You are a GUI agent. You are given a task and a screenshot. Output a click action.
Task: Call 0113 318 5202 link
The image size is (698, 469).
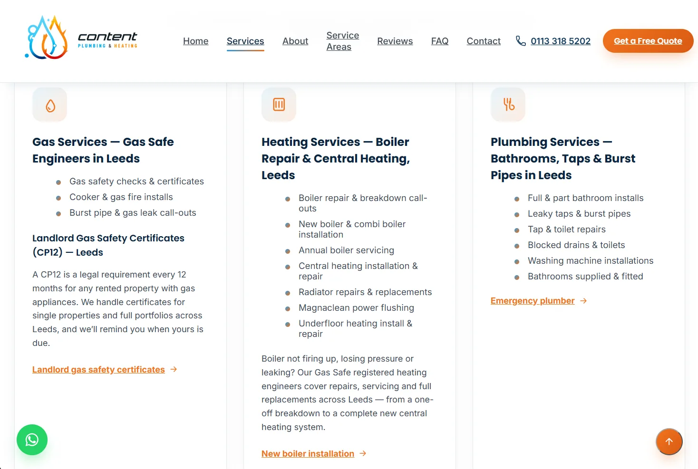(x=561, y=41)
